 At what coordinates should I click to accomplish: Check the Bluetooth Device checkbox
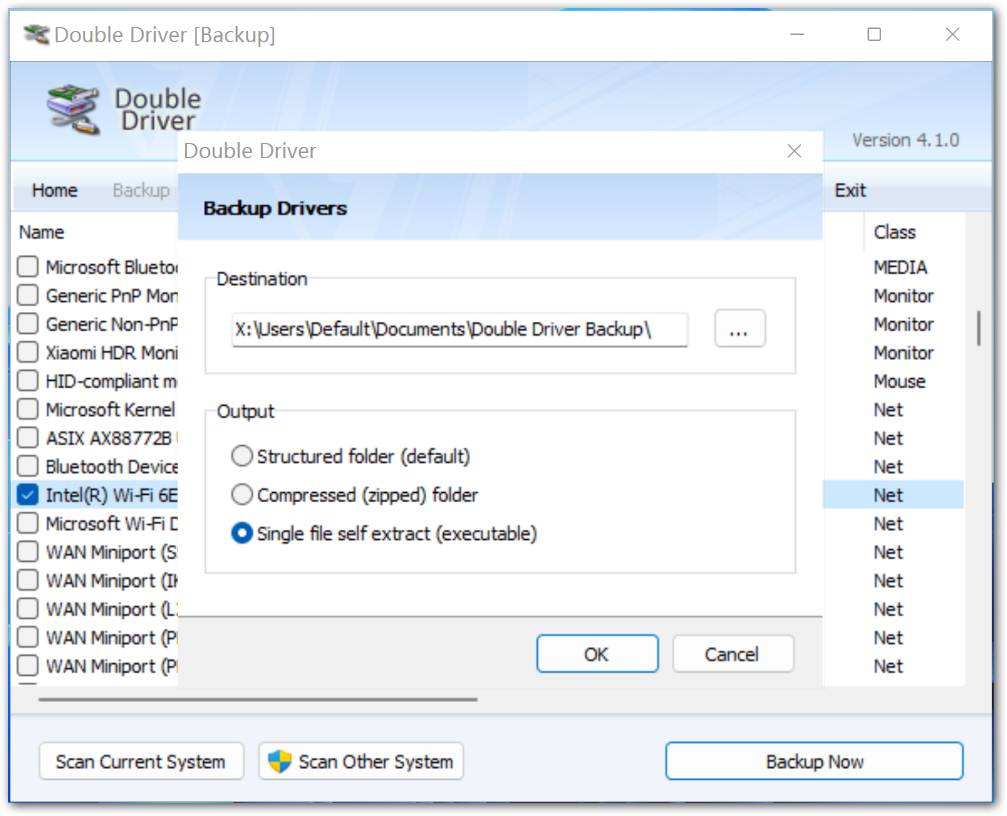(27, 466)
